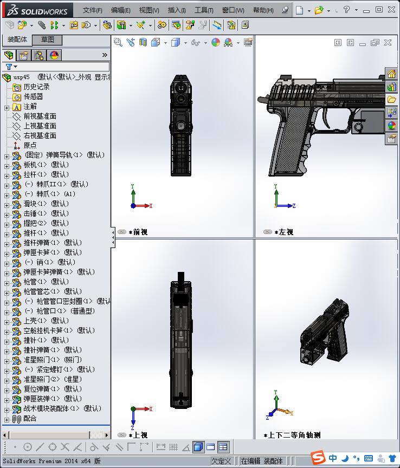
Task: Open the PropertyManager panel tab
Action: click(24, 55)
